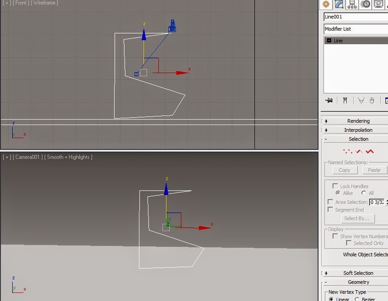Click the Copy named selection button
Image resolution: width=388 pixels, height=301 pixels.
tap(344, 170)
